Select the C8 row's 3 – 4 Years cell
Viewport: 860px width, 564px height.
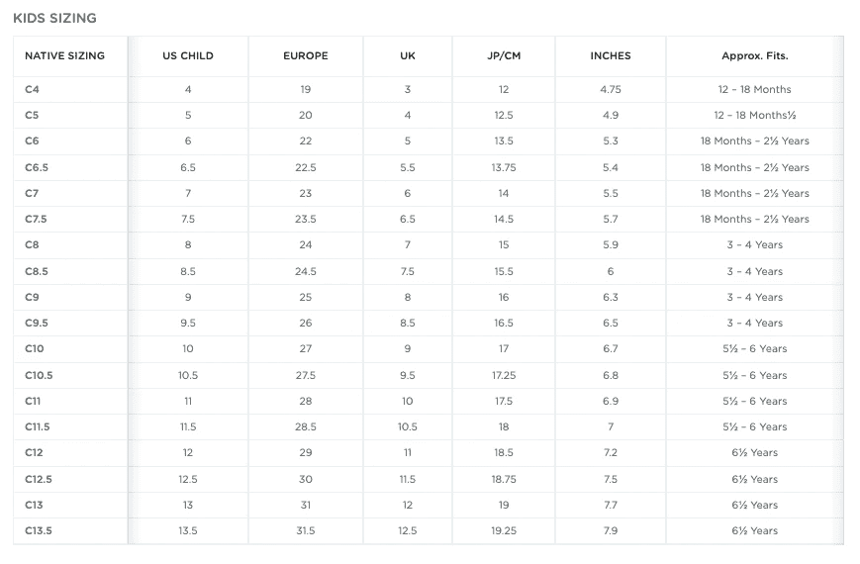(x=755, y=245)
